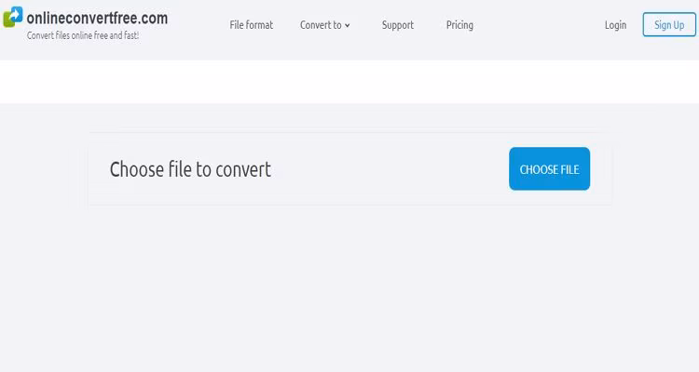Go to the Support page
Screen dimensions: 699x372
click(x=397, y=25)
